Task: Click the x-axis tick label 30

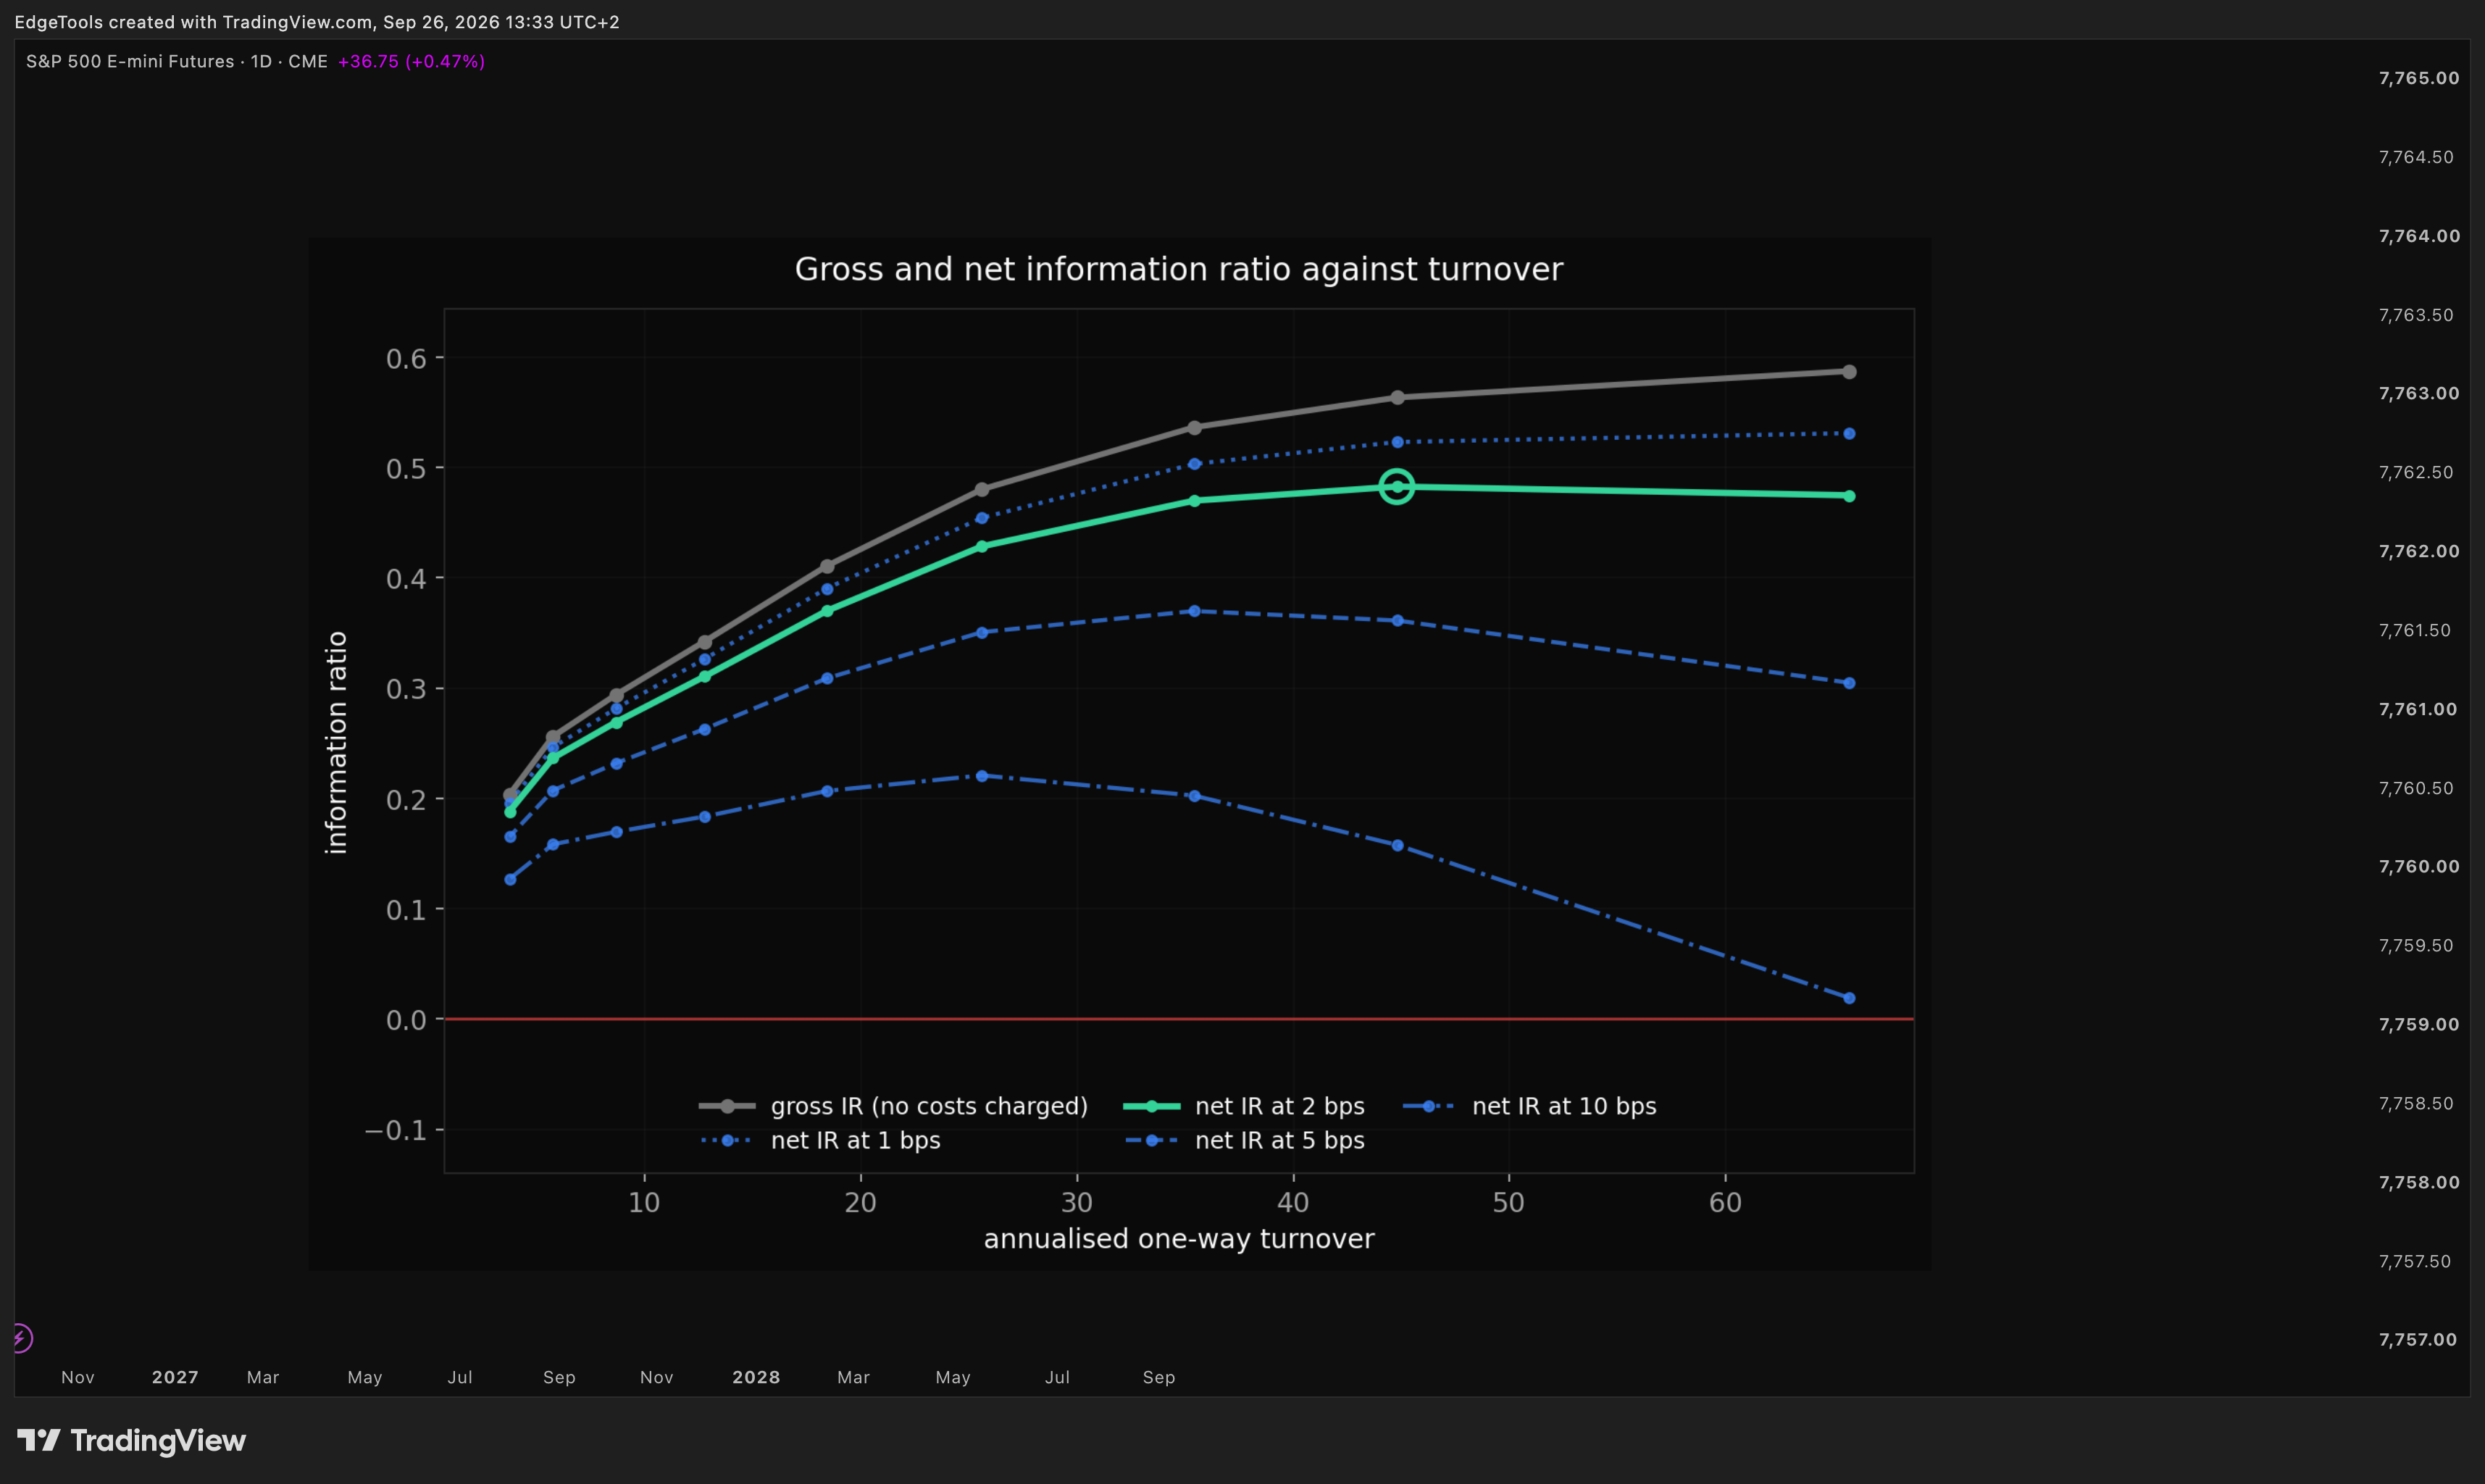Action: (1077, 1201)
